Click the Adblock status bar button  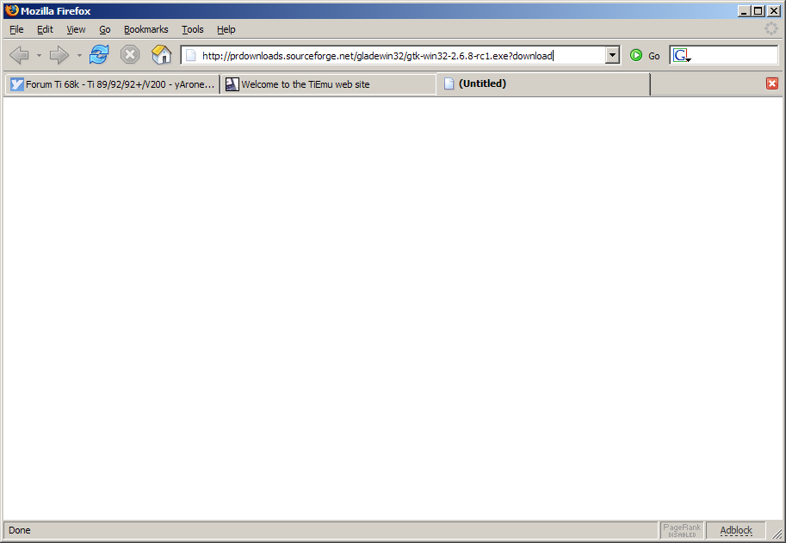(x=736, y=530)
